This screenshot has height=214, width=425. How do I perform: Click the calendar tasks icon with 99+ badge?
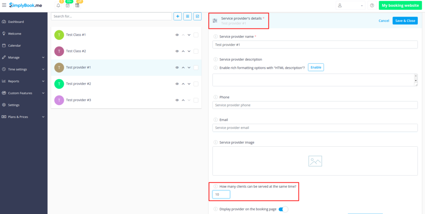point(68,6)
